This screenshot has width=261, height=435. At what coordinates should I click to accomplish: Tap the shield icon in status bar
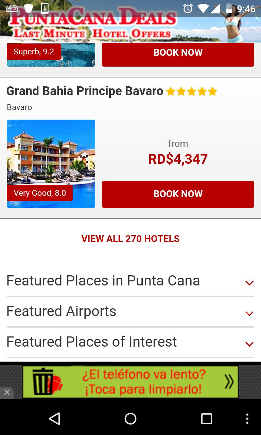click(x=29, y=8)
